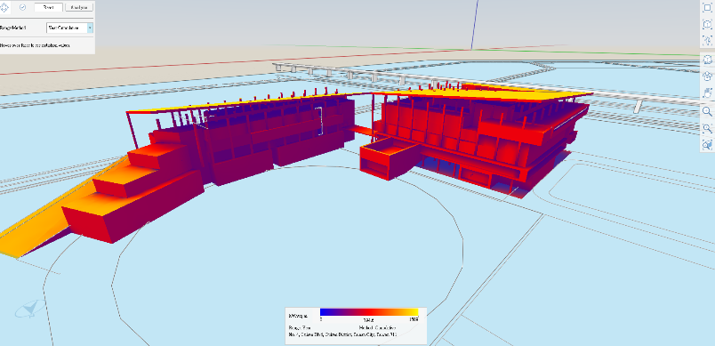Click the Reset button
This screenshot has height=346, width=715.
coord(48,7)
